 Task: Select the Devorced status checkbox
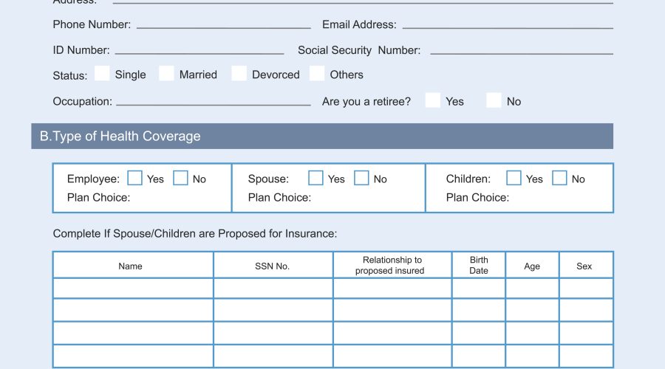point(239,74)
